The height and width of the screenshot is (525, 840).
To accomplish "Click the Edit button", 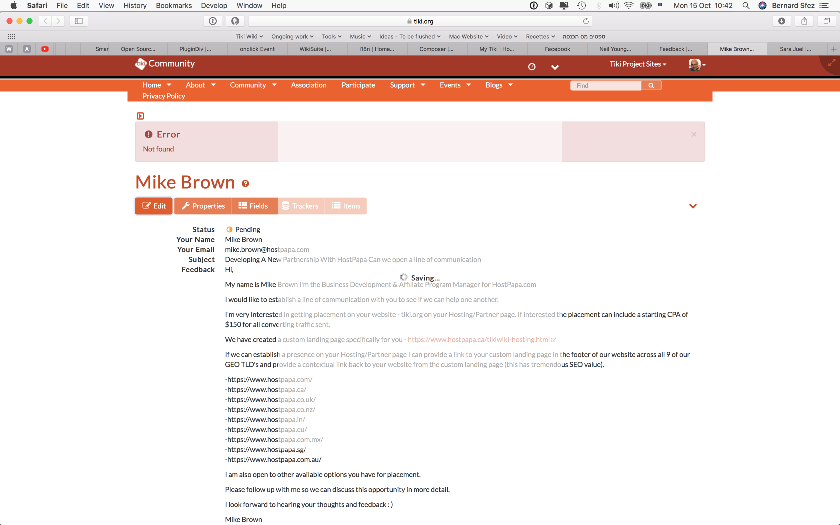I will click(x=154, y=206).
